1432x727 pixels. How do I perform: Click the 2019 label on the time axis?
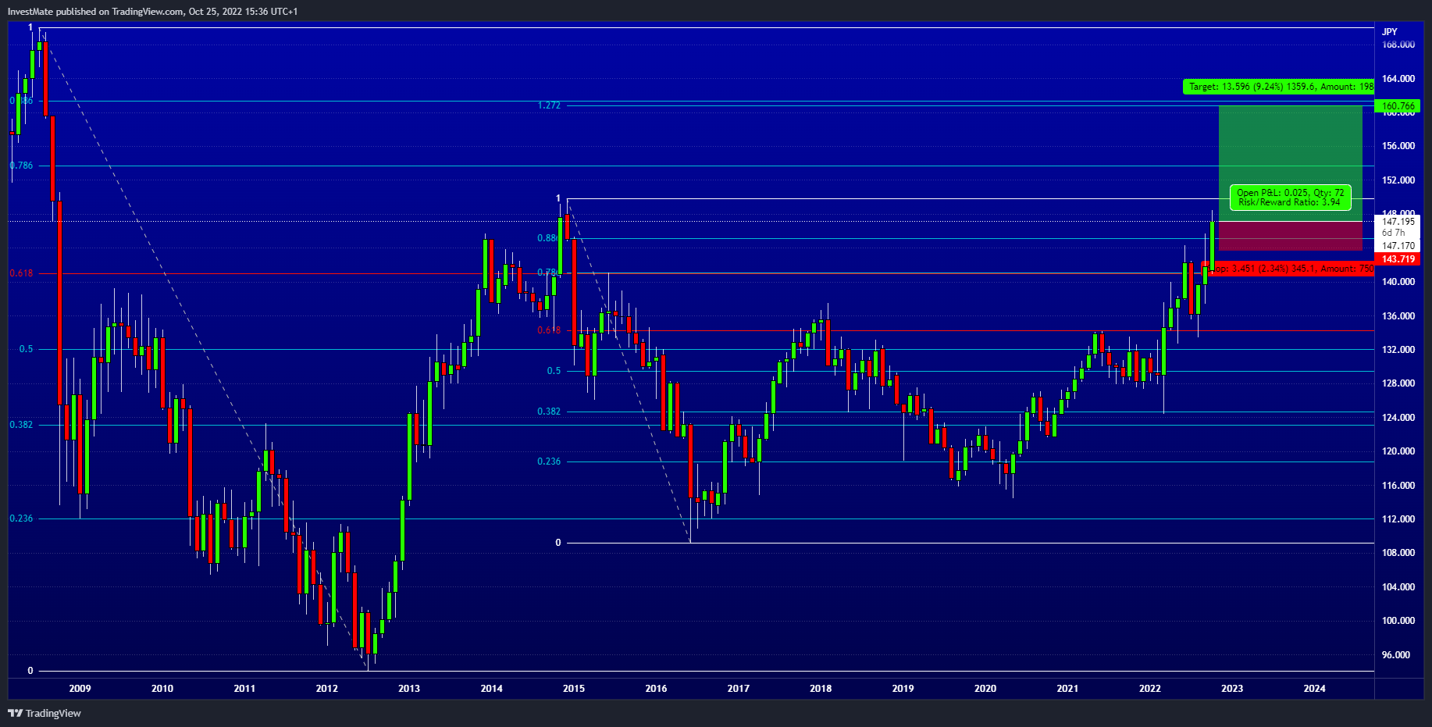point(903,689)
